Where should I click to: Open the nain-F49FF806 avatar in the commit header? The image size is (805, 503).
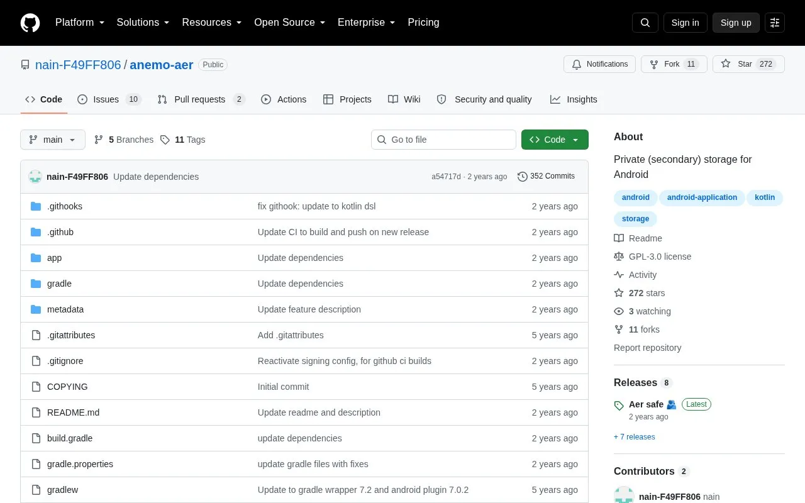click(35, 177)
